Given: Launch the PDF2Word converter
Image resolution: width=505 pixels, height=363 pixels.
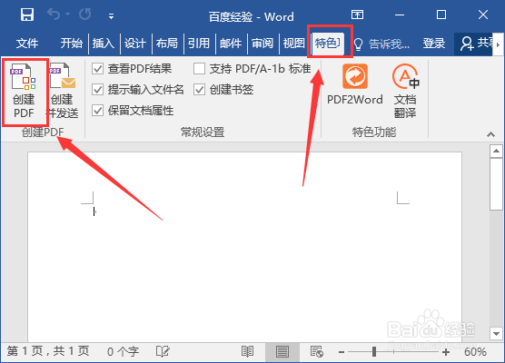Looking at the screenshot, I should tap(355, 84).
